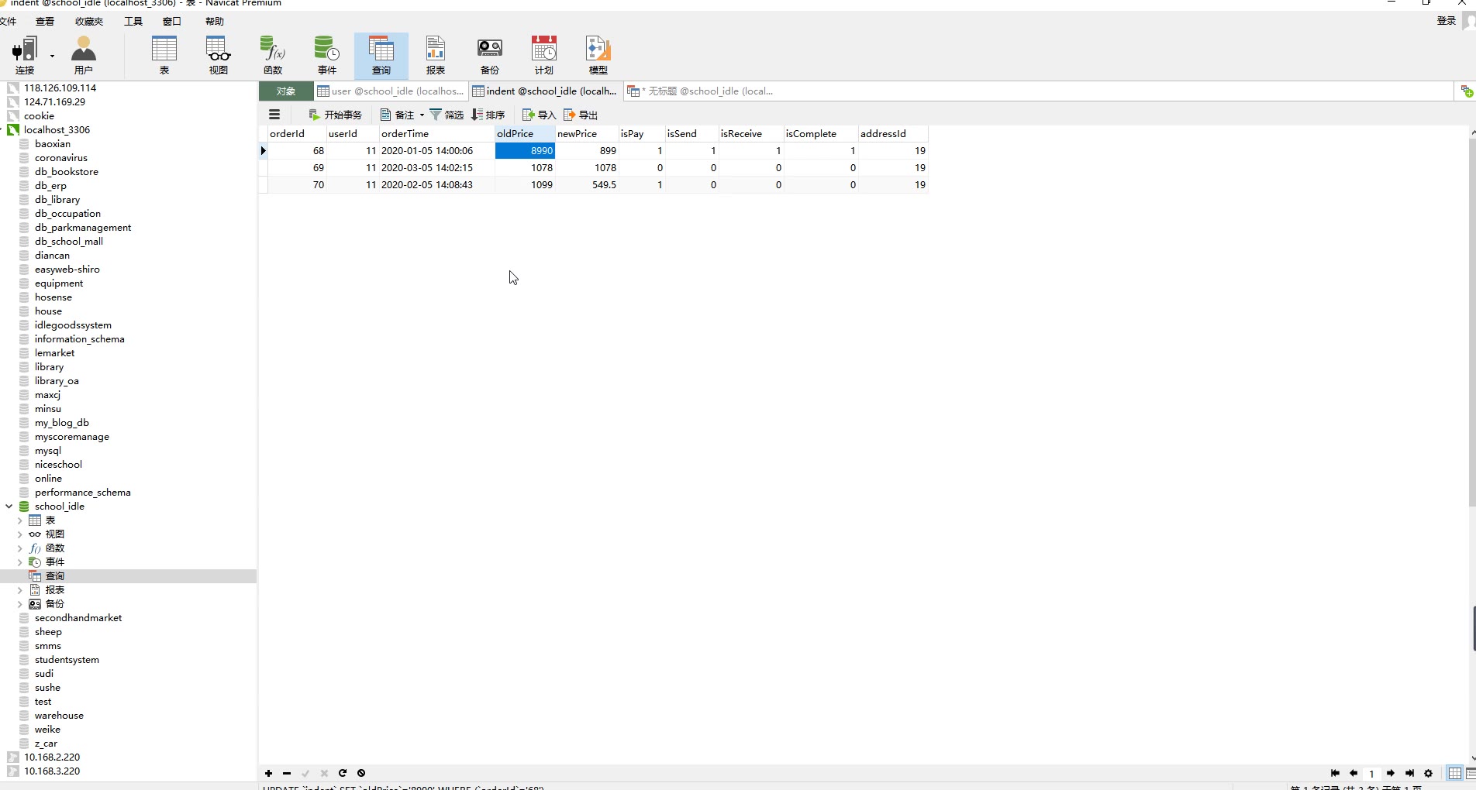
Task: Delete record with minus icon
Action: (x=287, y=773)
